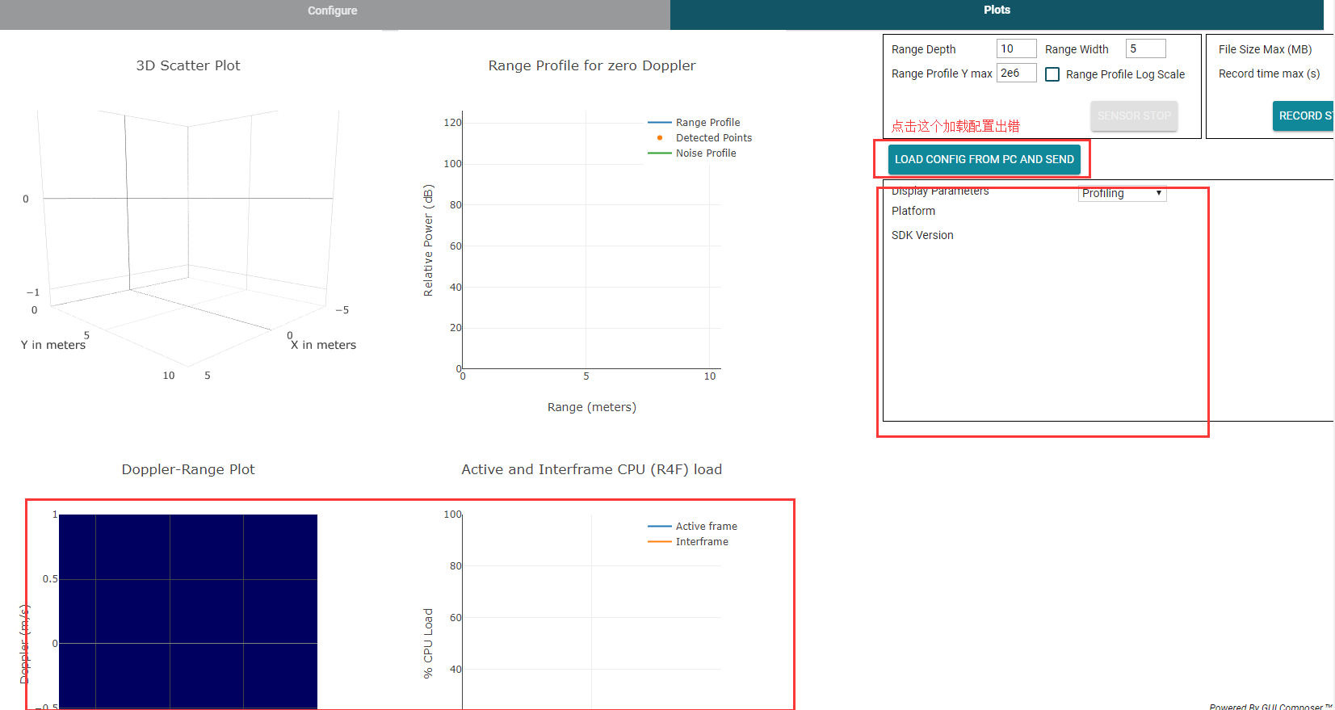Image resolution: width=1335 pixels, height=710 pixels.
Task: Click the Platform label
Action: coord(913,211)
